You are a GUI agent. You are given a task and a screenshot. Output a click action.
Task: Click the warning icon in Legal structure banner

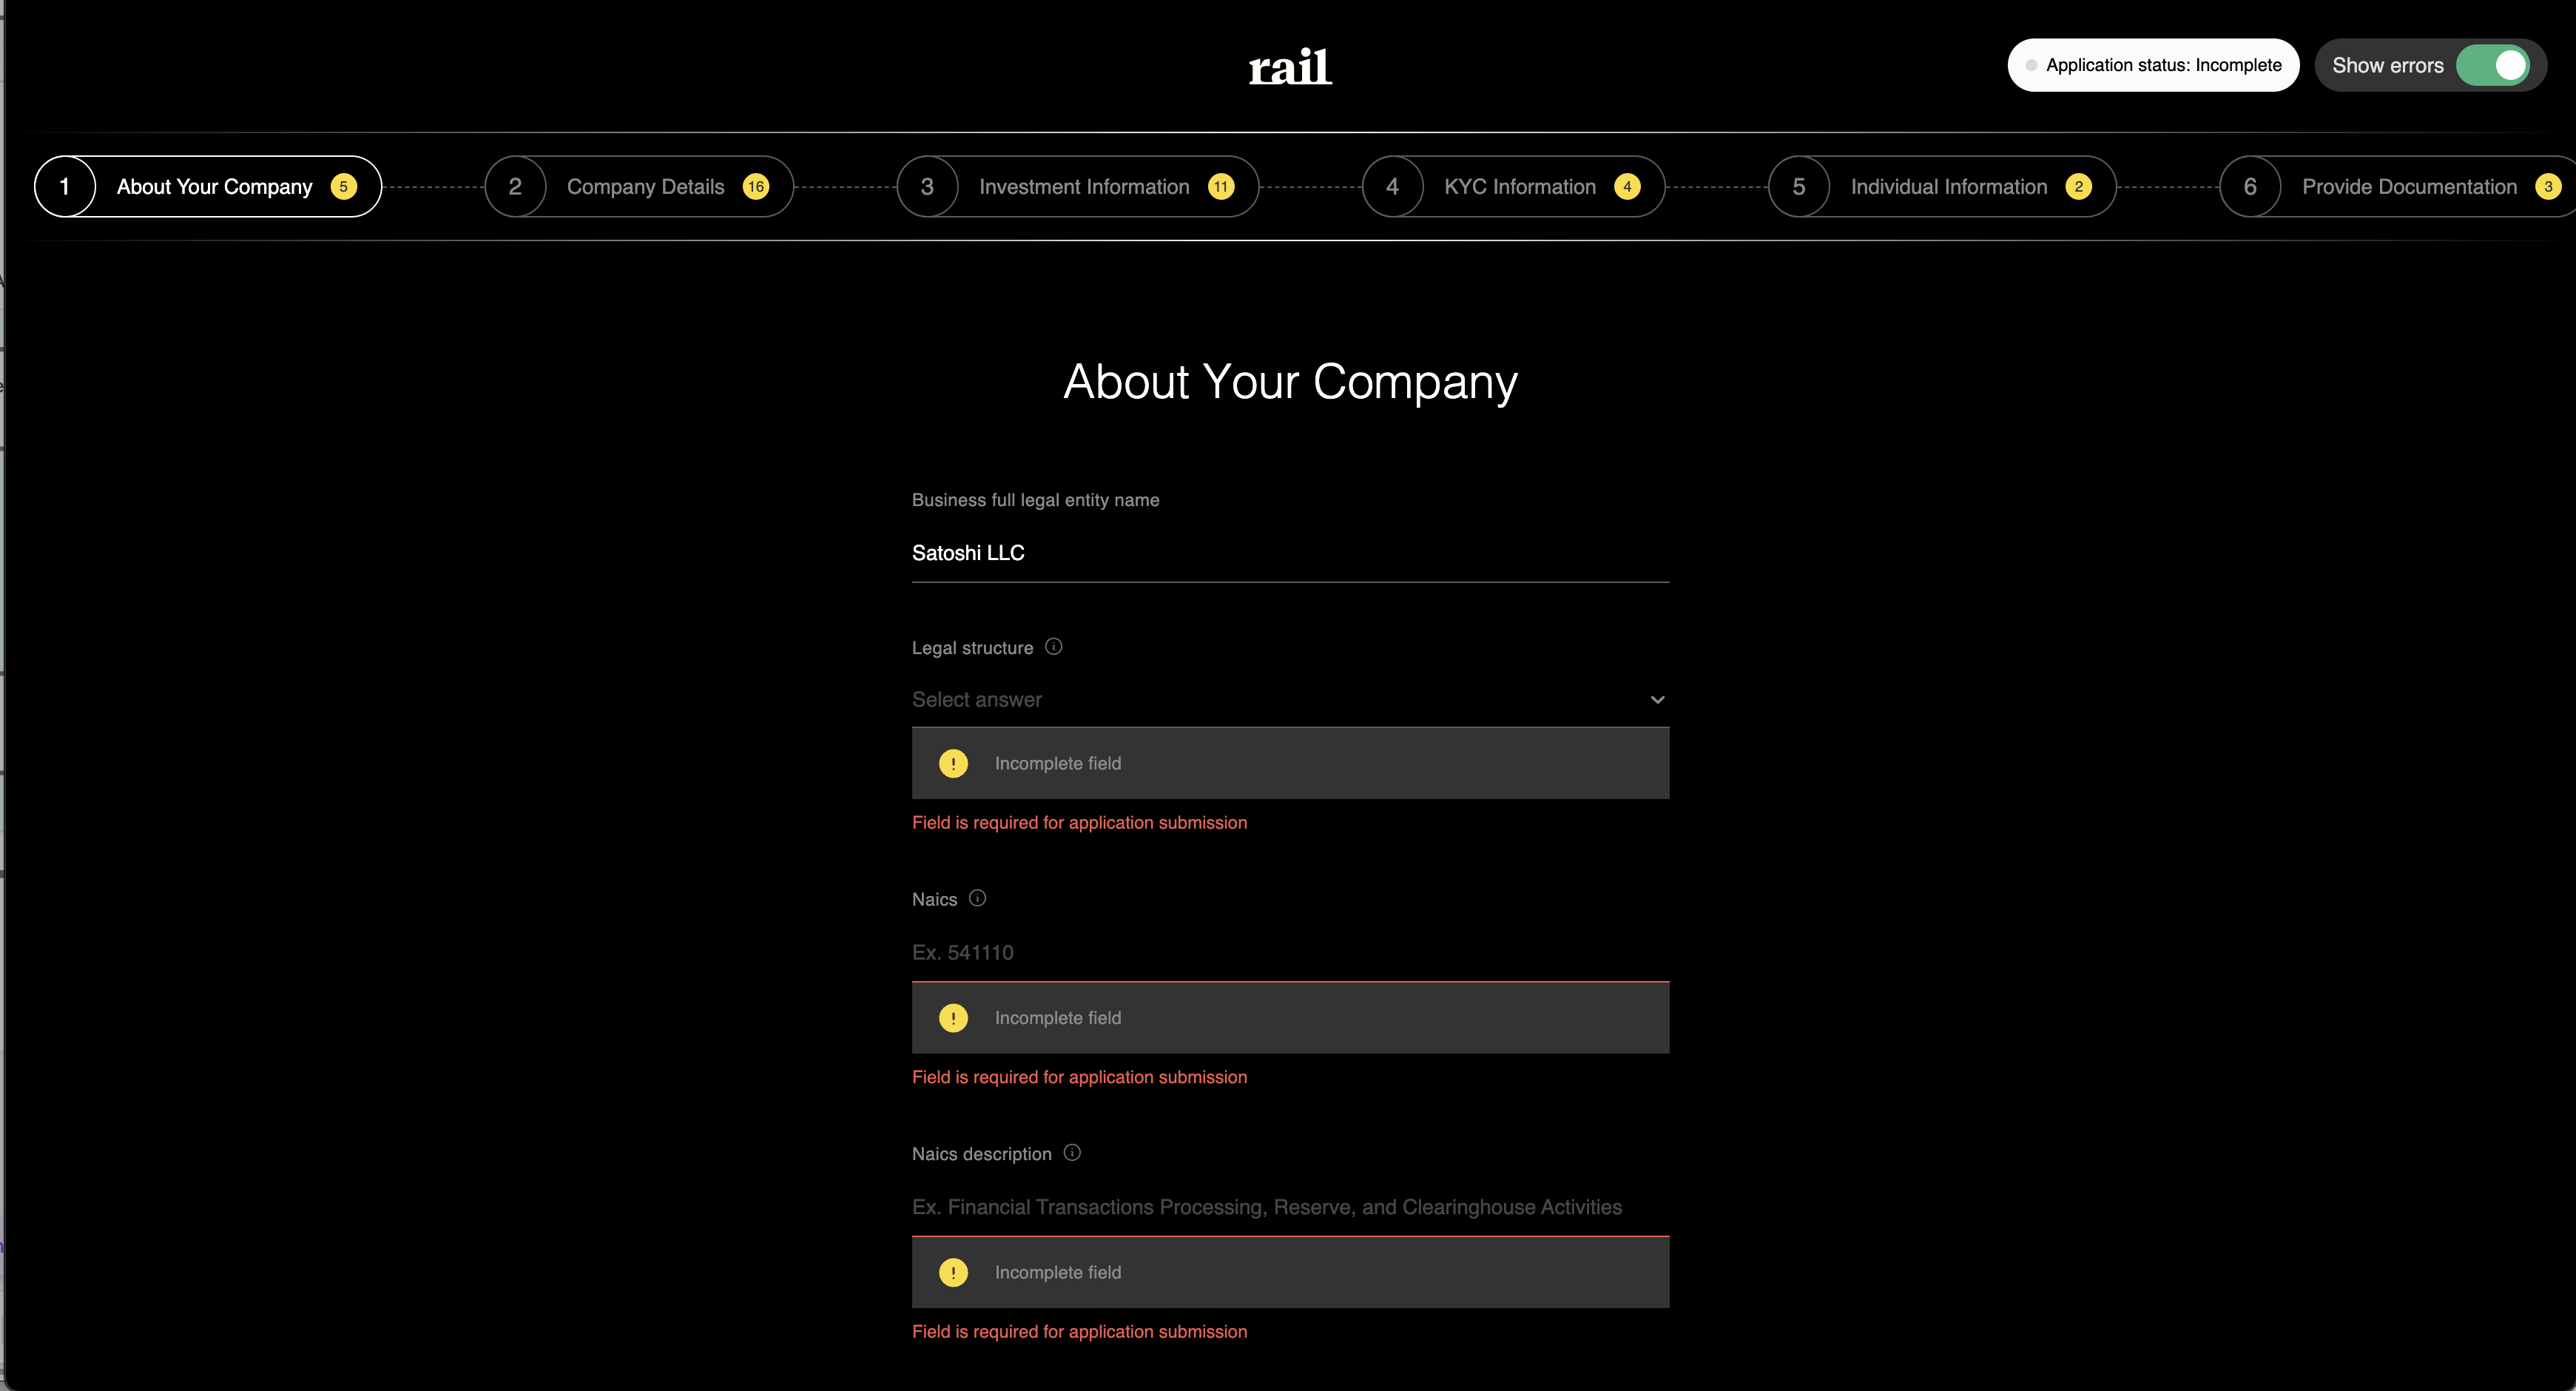click(953, 763)
